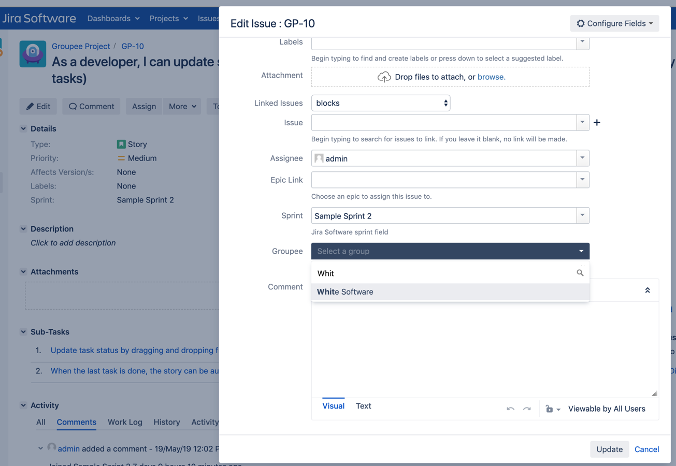The height and width of the screenshot is (466, 676).
Task: Open the Comments activity tab
Action: (77, 422)
